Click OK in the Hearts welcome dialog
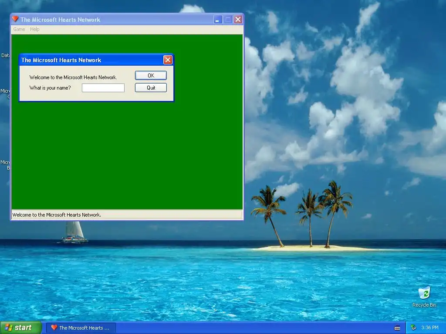Viewport: 446px width, 334px height. tap(151, 76)
